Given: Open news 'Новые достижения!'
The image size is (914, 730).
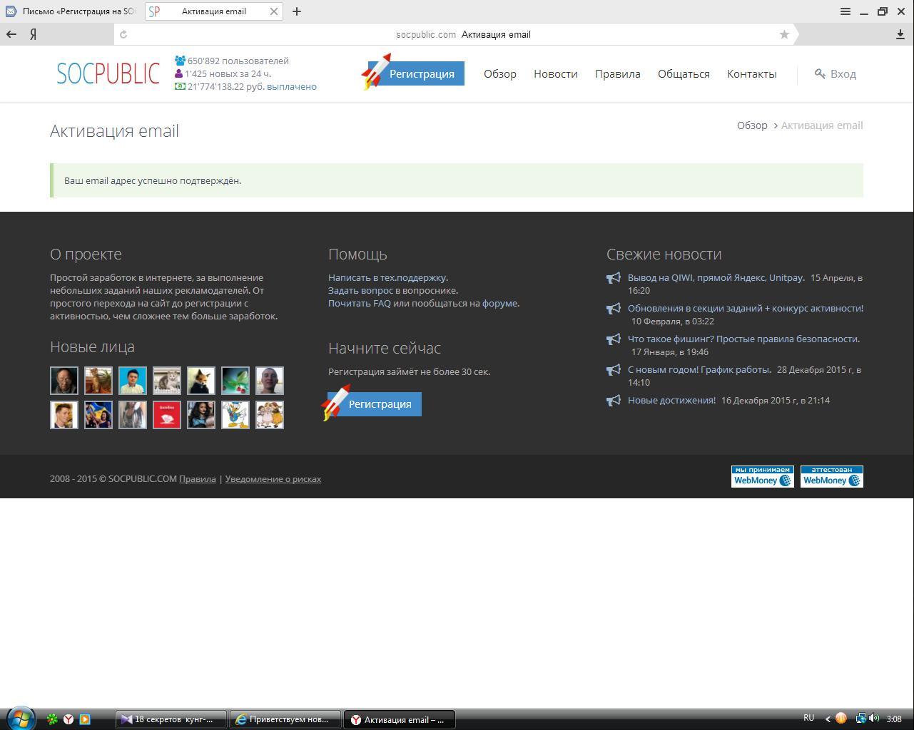Looking at the screenshot, I should [x=671, y=400].
